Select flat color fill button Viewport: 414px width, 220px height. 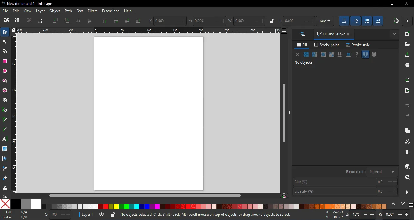point(306,55)
